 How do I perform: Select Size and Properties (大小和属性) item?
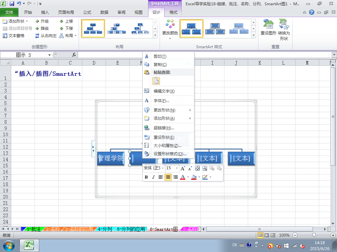(168, 146)
